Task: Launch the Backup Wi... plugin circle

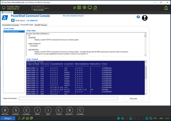Action: [70, 110]
